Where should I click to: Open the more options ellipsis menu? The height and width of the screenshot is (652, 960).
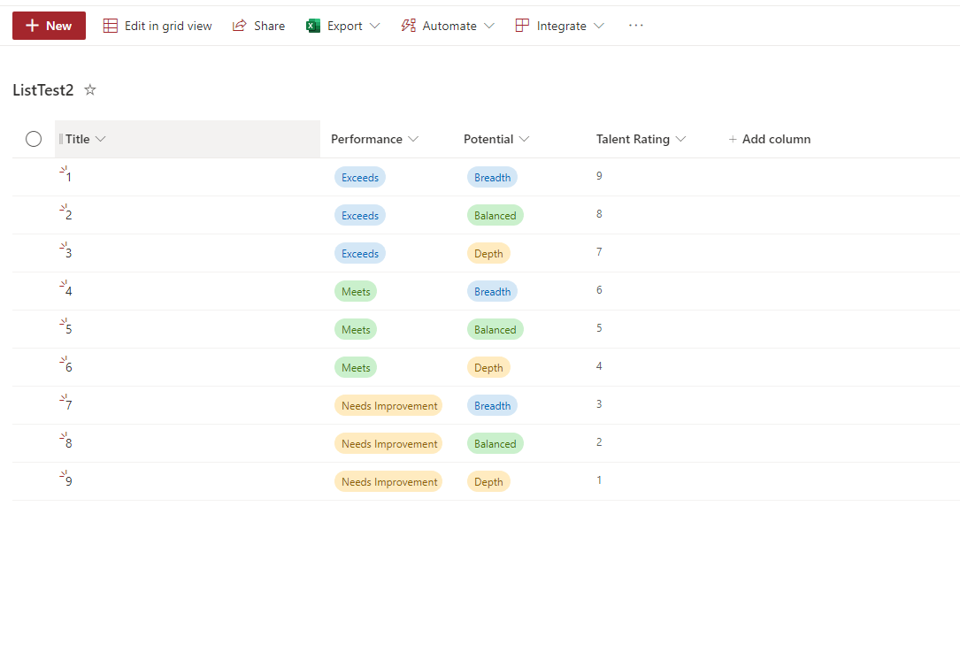[636, 26]
